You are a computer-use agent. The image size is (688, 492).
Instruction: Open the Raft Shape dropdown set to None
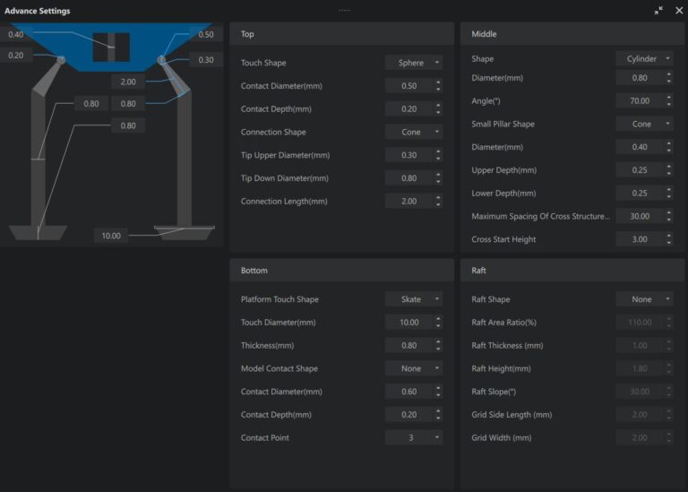(x=644, y=299)
